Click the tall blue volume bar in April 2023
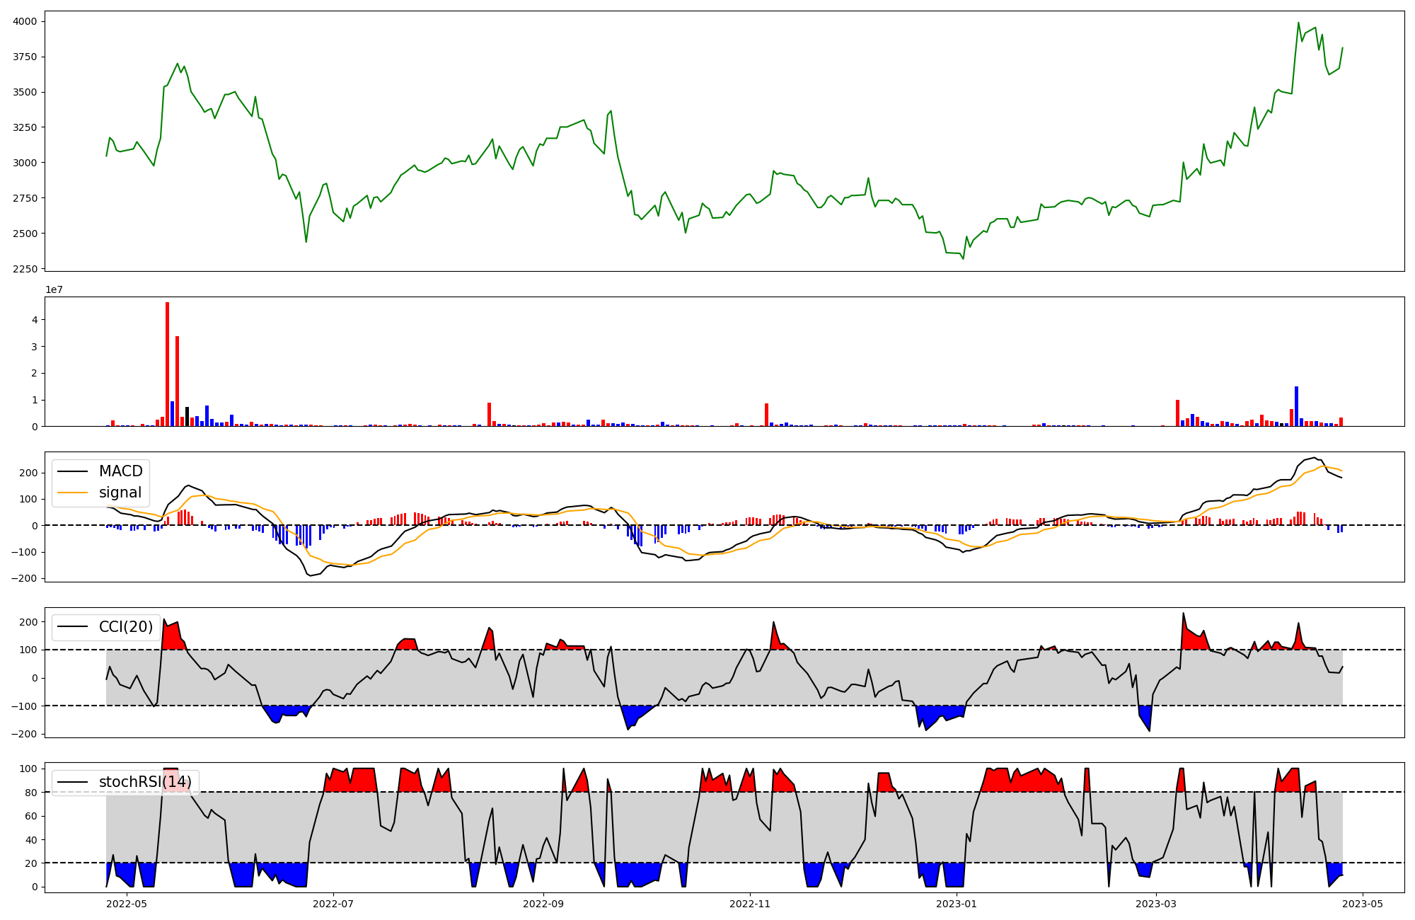This screenshot has height=920, width=1415. (x=1296, y=406)
